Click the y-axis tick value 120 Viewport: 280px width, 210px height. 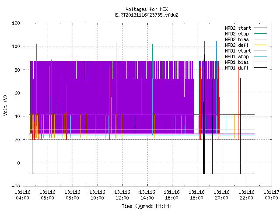pyautogui.click(x=16, y=23)
